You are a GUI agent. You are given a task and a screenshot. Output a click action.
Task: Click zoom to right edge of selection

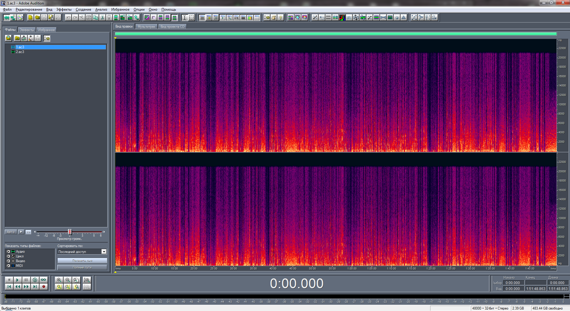(76, 287)
